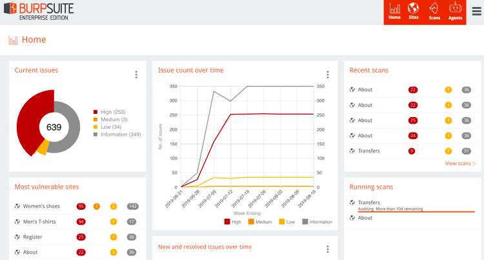Click the 17 information badge
Image resolution: width=484 pixels, height=260 pixels.
point(132,221)
